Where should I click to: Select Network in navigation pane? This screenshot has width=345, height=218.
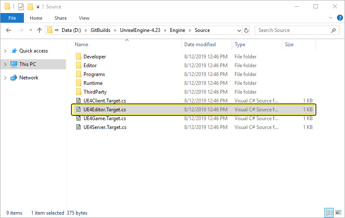[29, 78]
